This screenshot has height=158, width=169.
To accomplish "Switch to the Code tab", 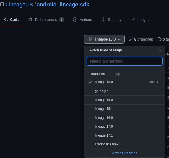I will pos(12,20).
